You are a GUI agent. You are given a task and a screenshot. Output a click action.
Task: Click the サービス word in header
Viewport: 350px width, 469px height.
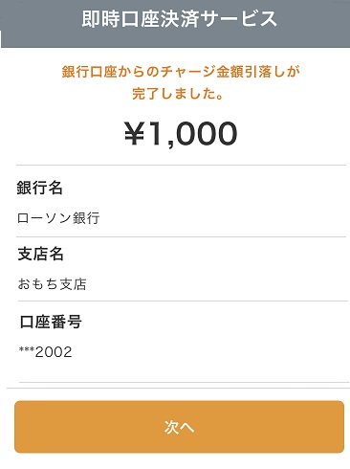[x=239, y=18]
